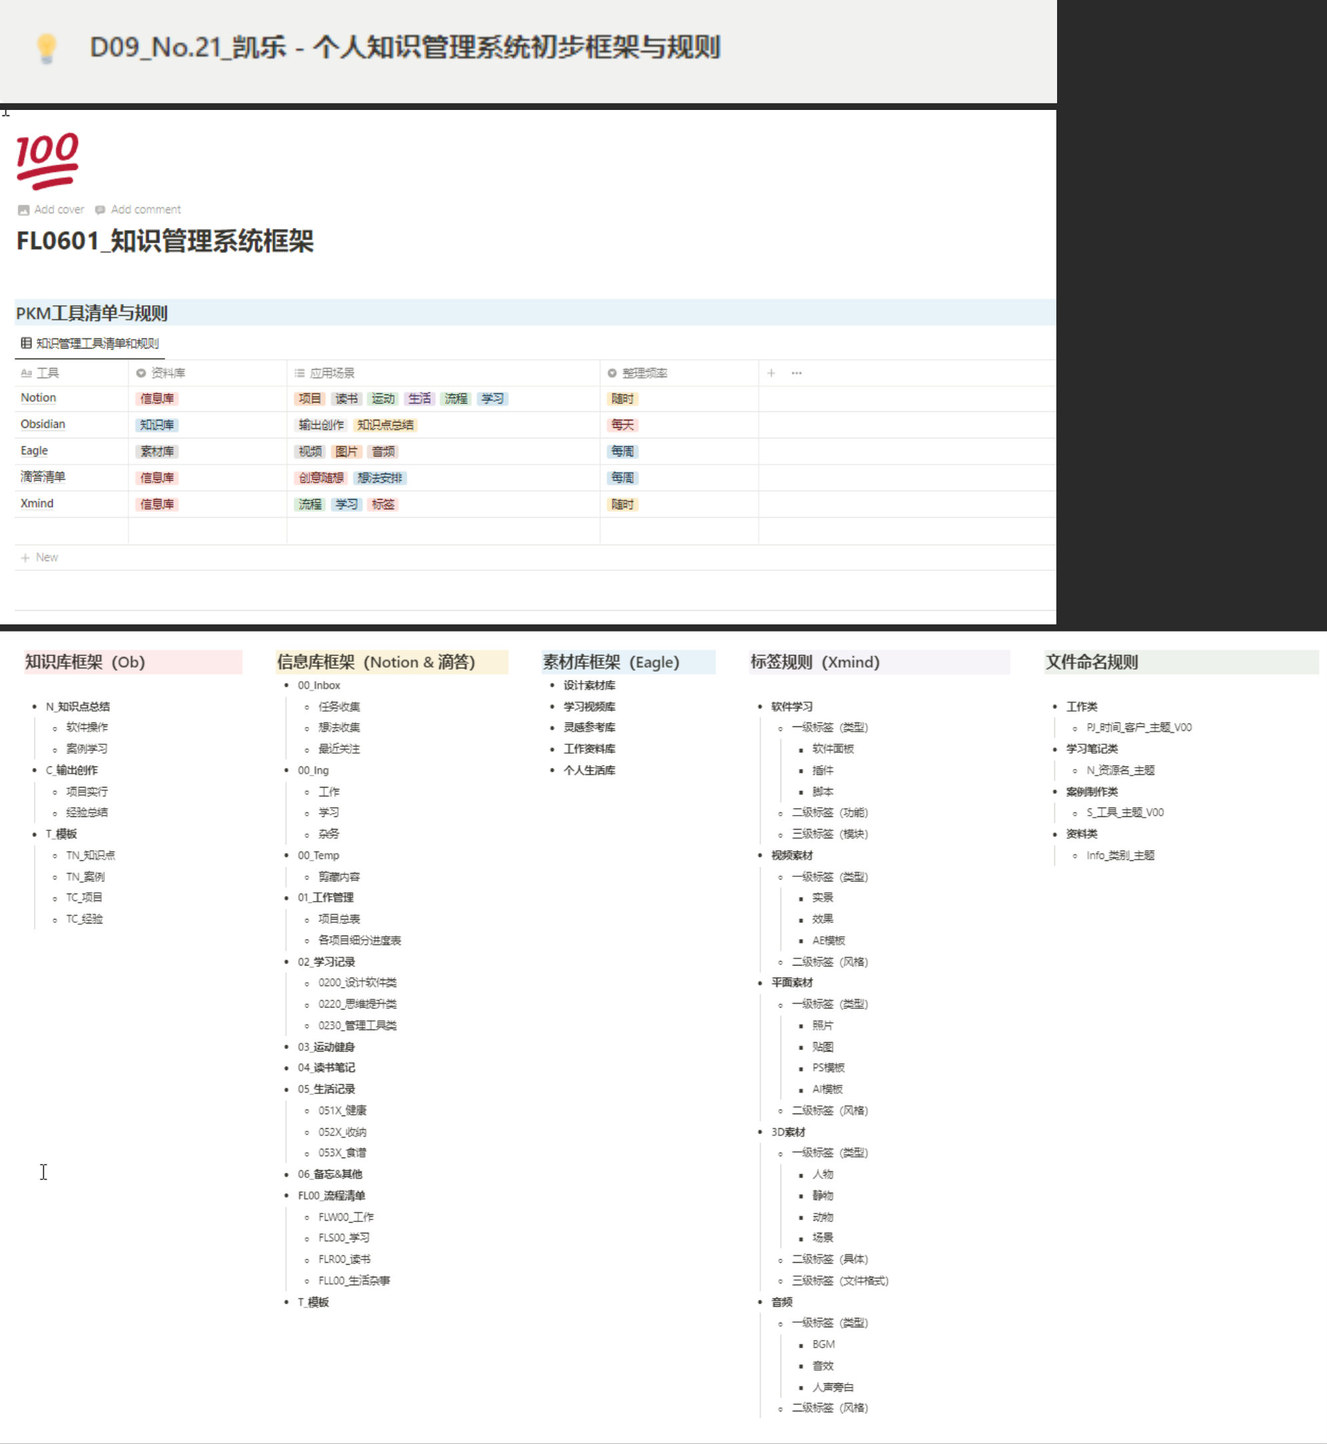Open the Xmind row in the table
This screenshot has height=1444, width=1327.
point(37,503)
